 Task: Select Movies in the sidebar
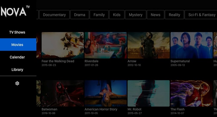pyautogui.click(x=18, y=44)
